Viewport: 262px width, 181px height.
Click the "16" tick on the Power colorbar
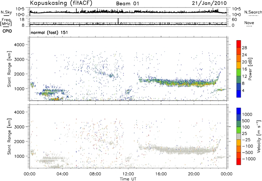[244, 69]
